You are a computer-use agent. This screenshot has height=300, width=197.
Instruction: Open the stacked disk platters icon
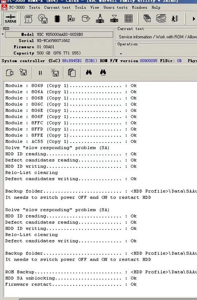[x=161, y=19]
